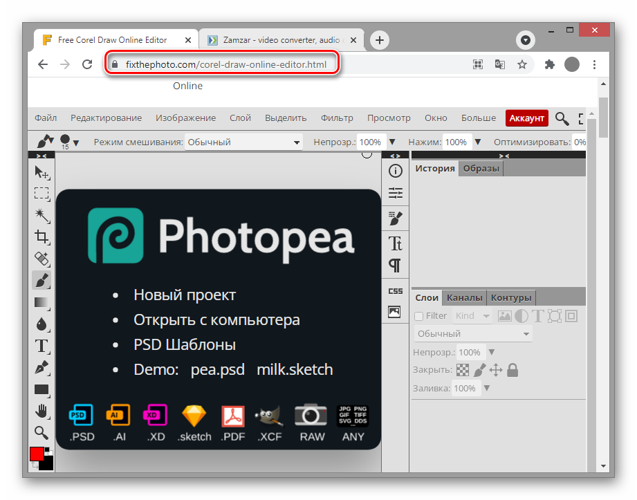
Task: Click the search magnifier in menu bar
Action: (x=562, y=118)
